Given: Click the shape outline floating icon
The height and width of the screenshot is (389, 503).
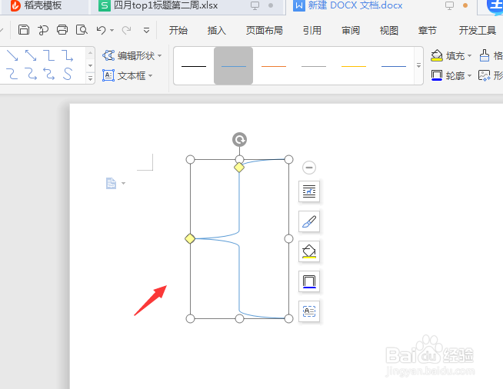Looking at the screenshot, I should (x=309, y=281).
